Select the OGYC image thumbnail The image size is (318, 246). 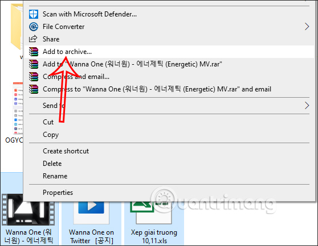(18, 108)
